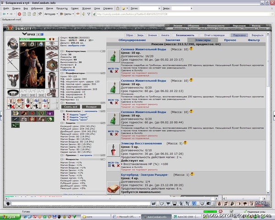Click the red heart scroll slot
275x220 pixels.
pos(28,106)
